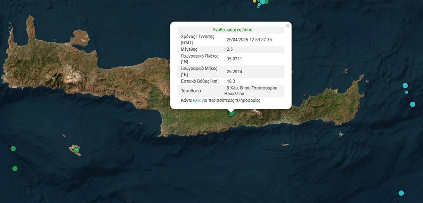Select the lower green marker in the southwest sea
Viewport: 423px width, 203px height.
pos(15,168)
